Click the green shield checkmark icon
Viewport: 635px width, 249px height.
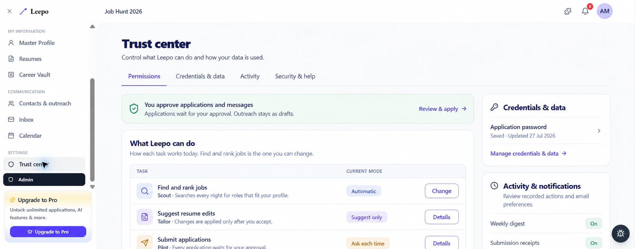134,109
